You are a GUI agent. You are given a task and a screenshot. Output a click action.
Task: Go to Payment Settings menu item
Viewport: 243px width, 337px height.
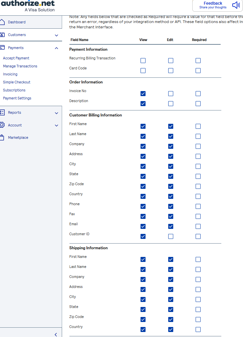17,98
